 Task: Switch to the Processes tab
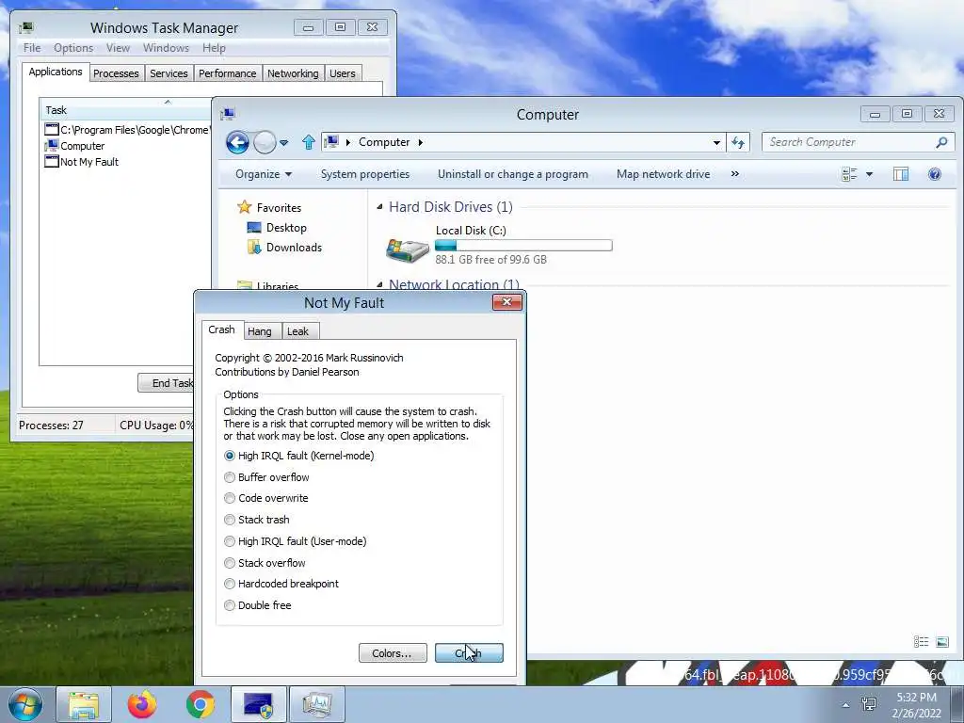[116, 73]
